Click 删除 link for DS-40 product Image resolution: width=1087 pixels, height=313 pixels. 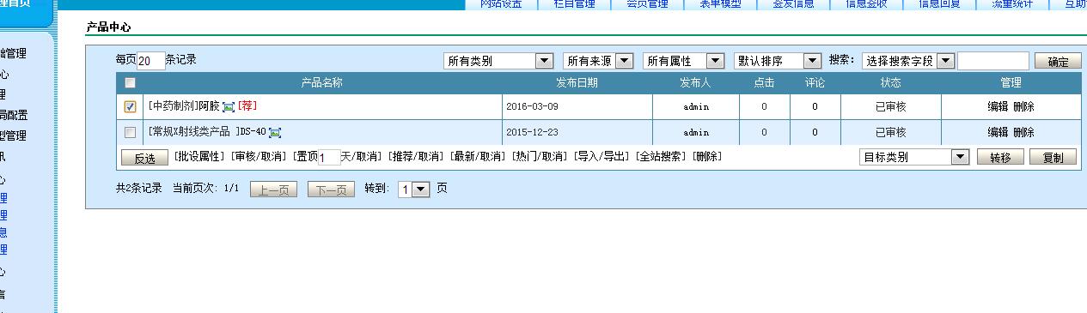(1023, 133)
